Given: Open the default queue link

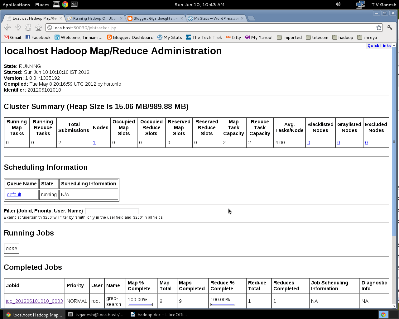Looking at the screenshot, I should click(x=14, y=194).
